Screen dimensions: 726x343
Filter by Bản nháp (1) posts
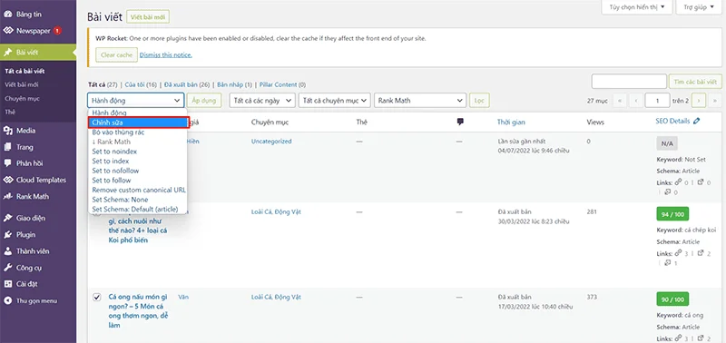tap(234, 84)
